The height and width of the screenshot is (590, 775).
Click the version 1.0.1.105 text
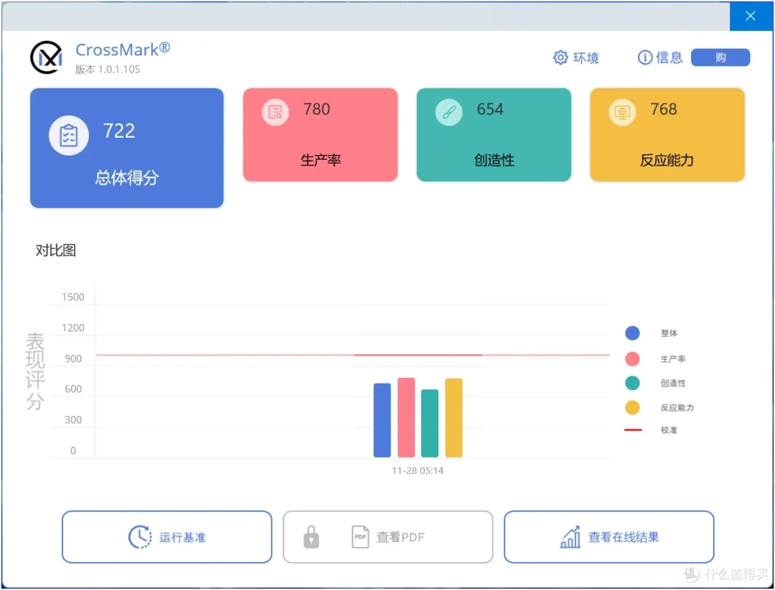108,70
